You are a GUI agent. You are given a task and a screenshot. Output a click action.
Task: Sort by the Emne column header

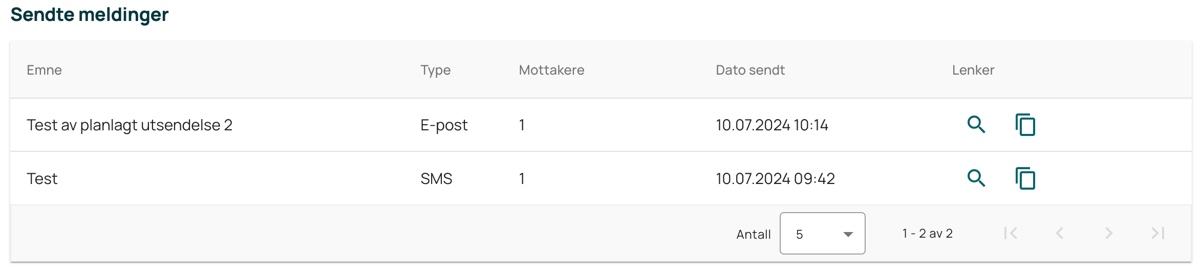pyautogui.click(x=45, y=70)
